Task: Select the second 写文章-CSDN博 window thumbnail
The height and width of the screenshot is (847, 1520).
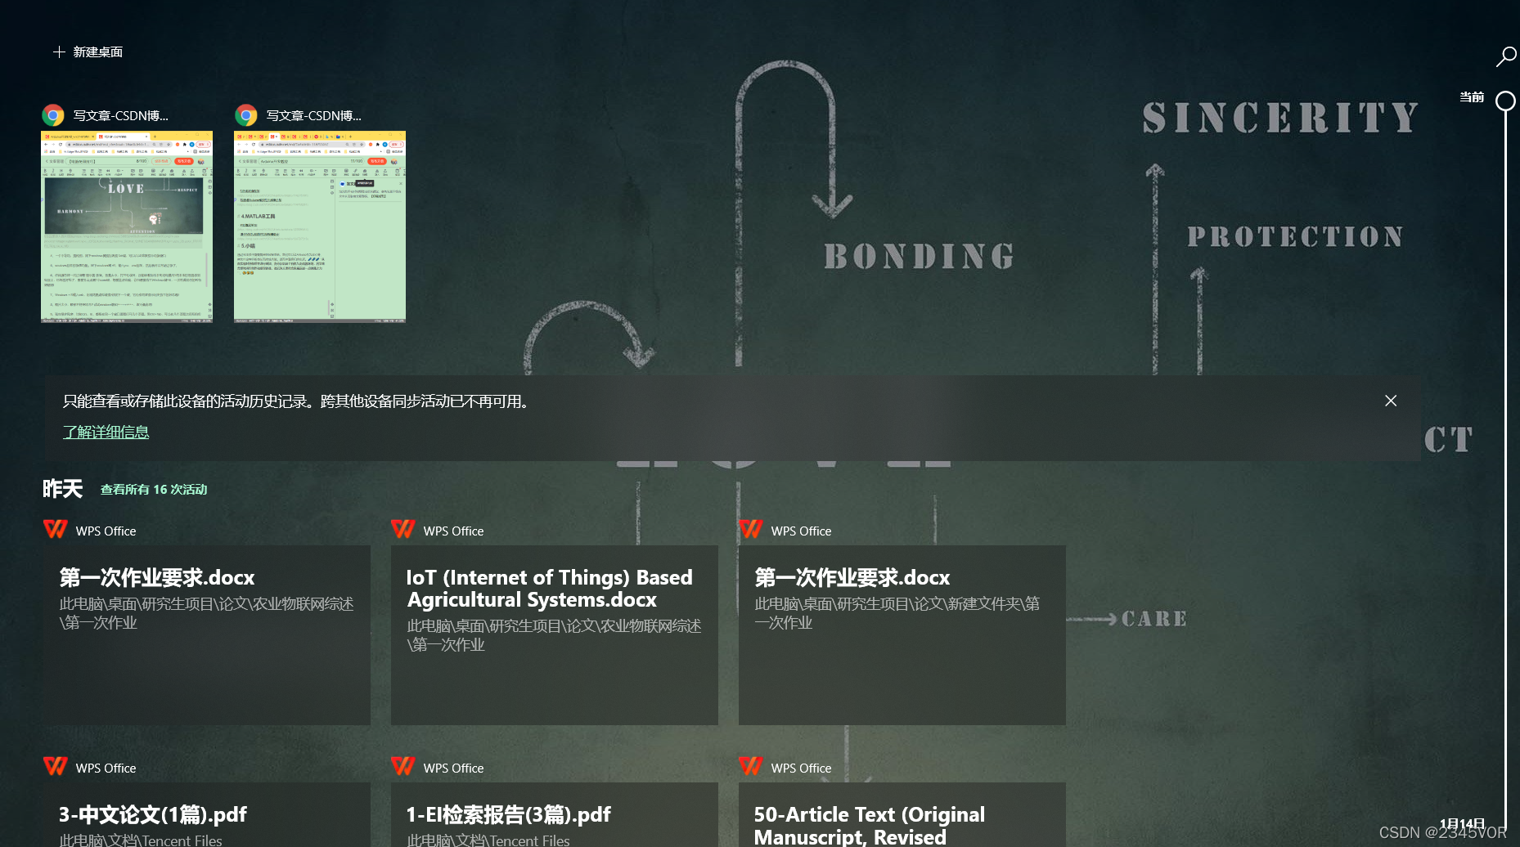Action: tap(319, 227)
